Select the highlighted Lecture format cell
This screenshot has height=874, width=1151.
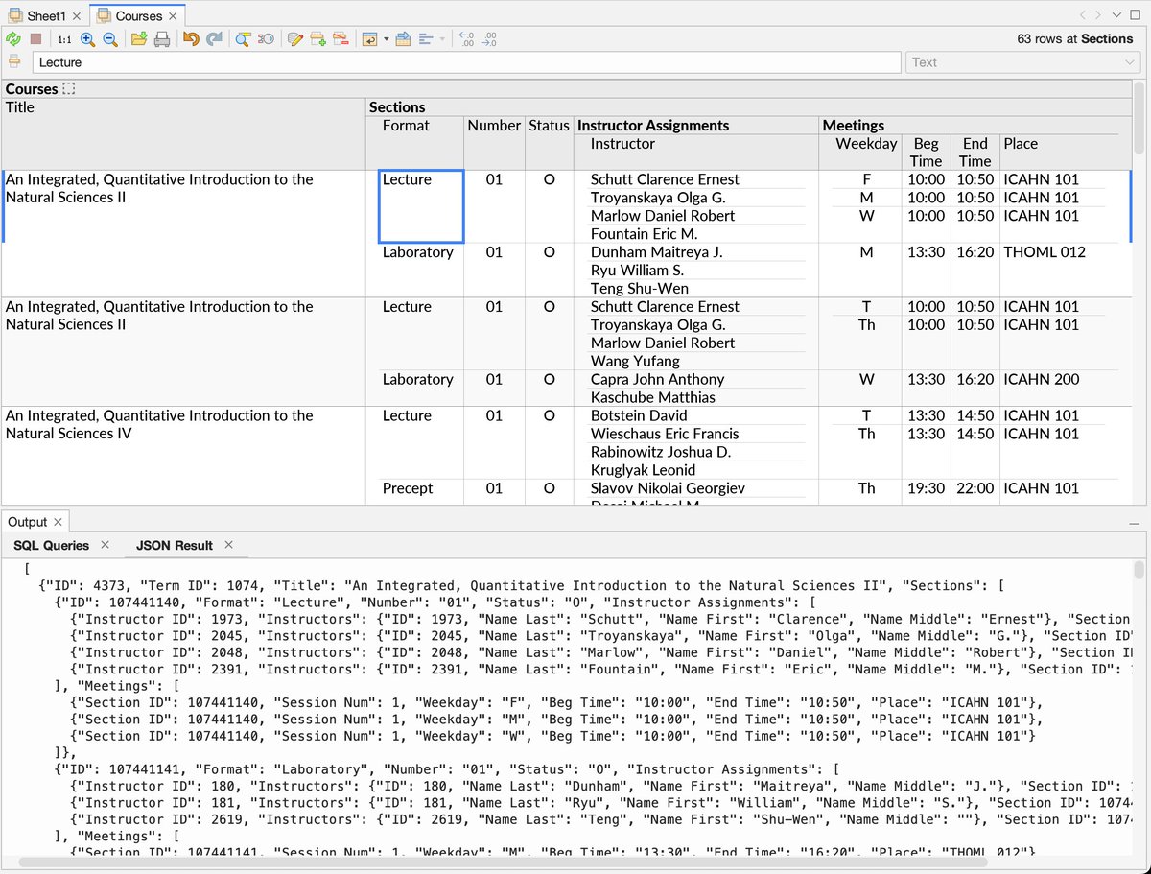tap(421, 206)
